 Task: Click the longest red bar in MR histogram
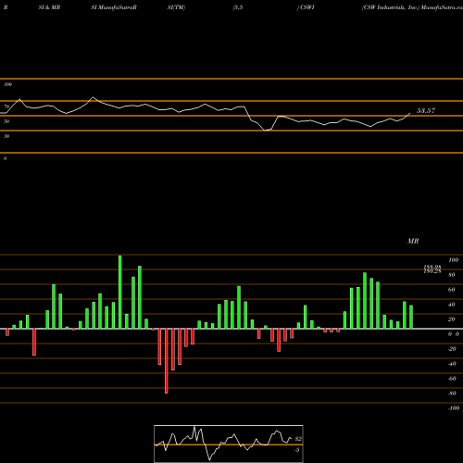(167, 361)
